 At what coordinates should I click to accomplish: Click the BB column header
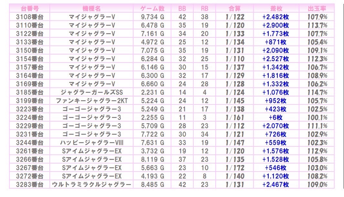182,8
